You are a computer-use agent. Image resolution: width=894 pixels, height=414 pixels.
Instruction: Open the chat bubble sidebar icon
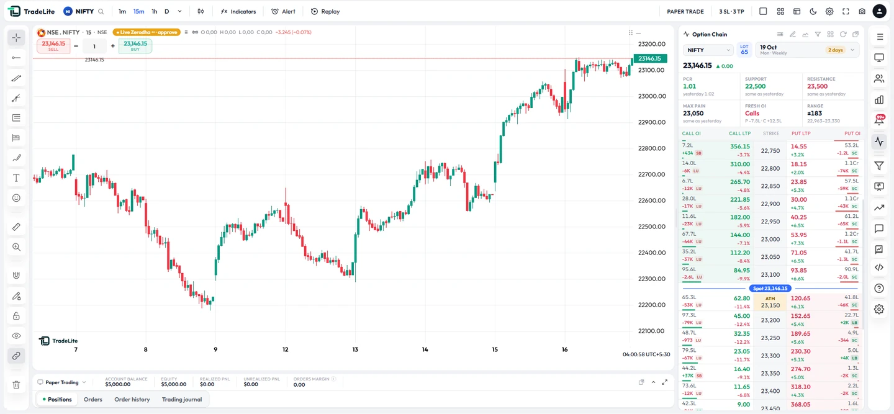click(x=879, y=228)
